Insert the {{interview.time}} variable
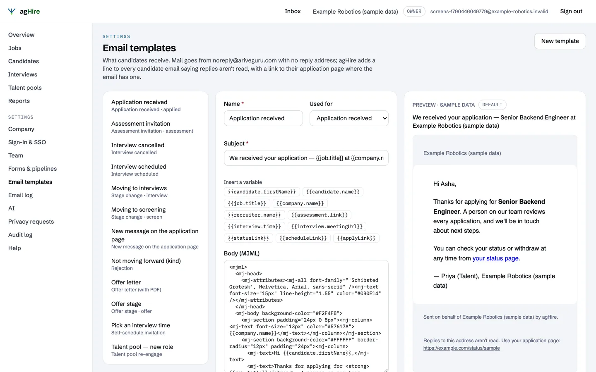596x372 pixels. [x=255, y=227]
